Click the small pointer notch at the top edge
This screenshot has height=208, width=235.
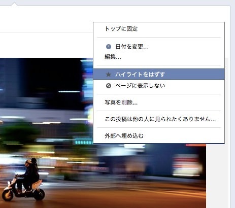tap(15, 4)
